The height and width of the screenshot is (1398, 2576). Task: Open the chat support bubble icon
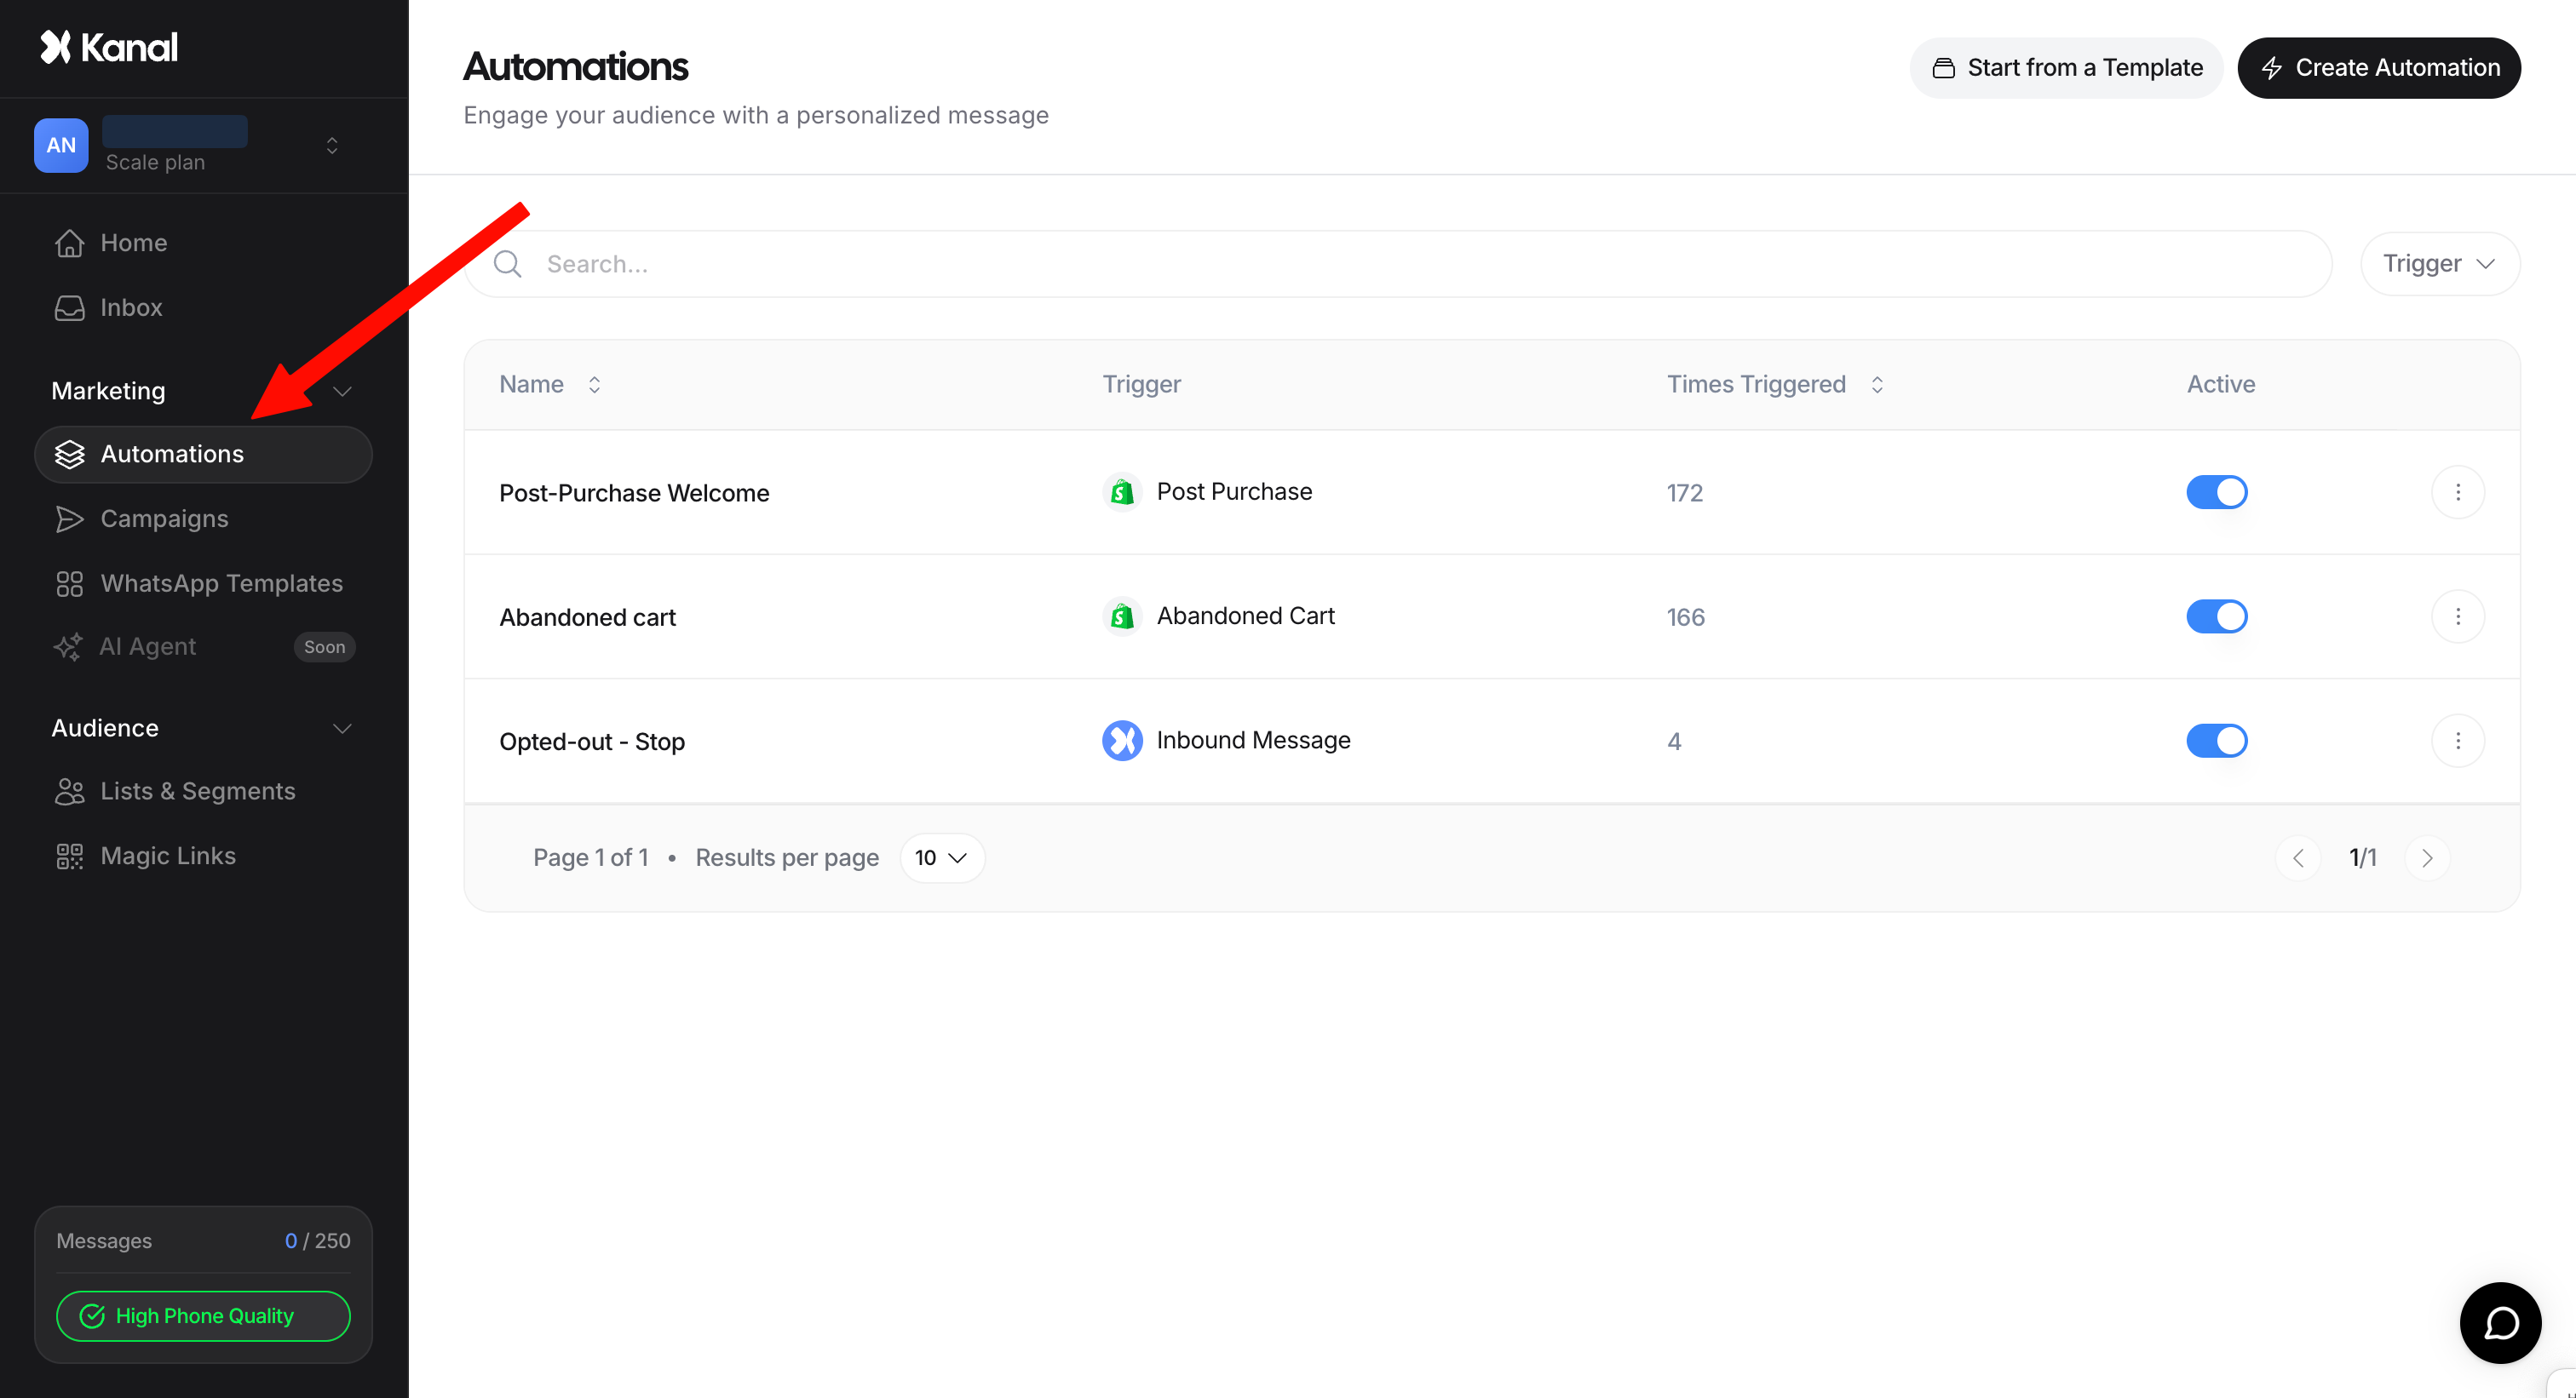point(2499,1322)
